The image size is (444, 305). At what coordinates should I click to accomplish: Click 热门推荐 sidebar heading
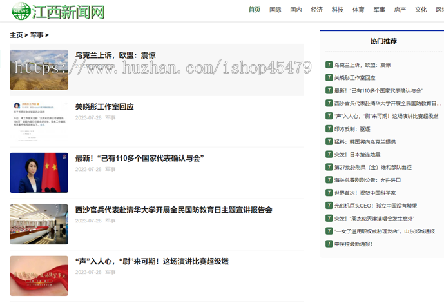pyautogui.click(x=383, y=41)
